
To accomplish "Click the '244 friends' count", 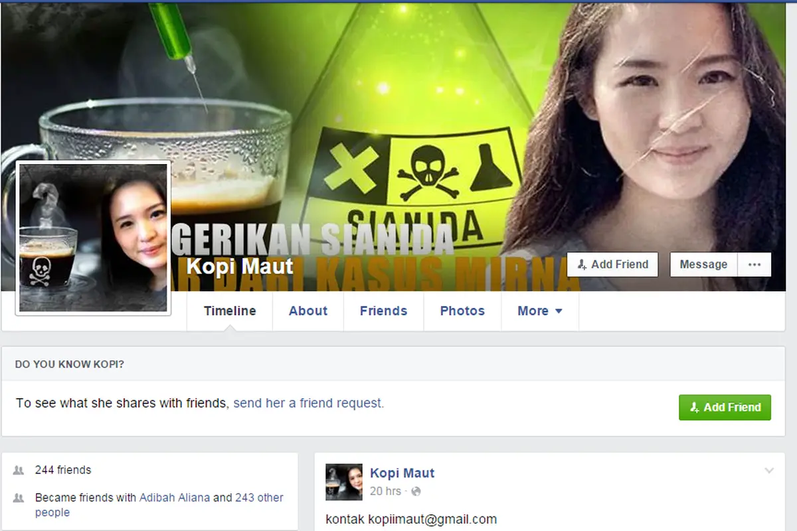I will coord(63,470).
